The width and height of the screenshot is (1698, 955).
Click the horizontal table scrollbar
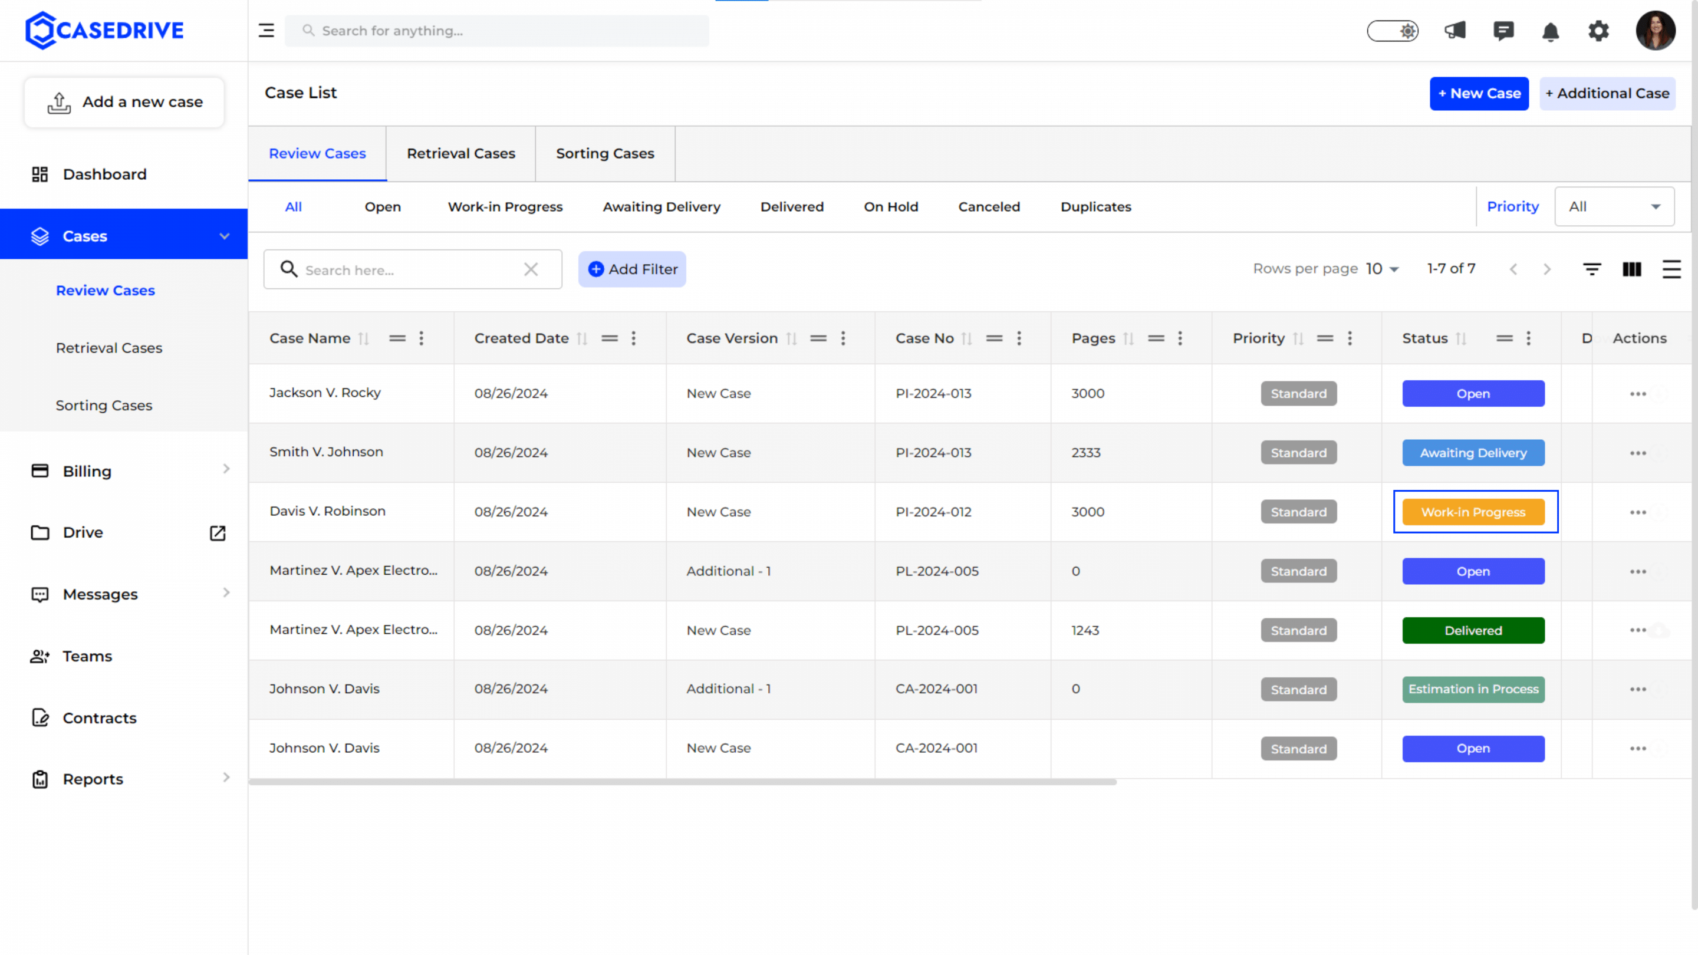(x=682, y=782)
